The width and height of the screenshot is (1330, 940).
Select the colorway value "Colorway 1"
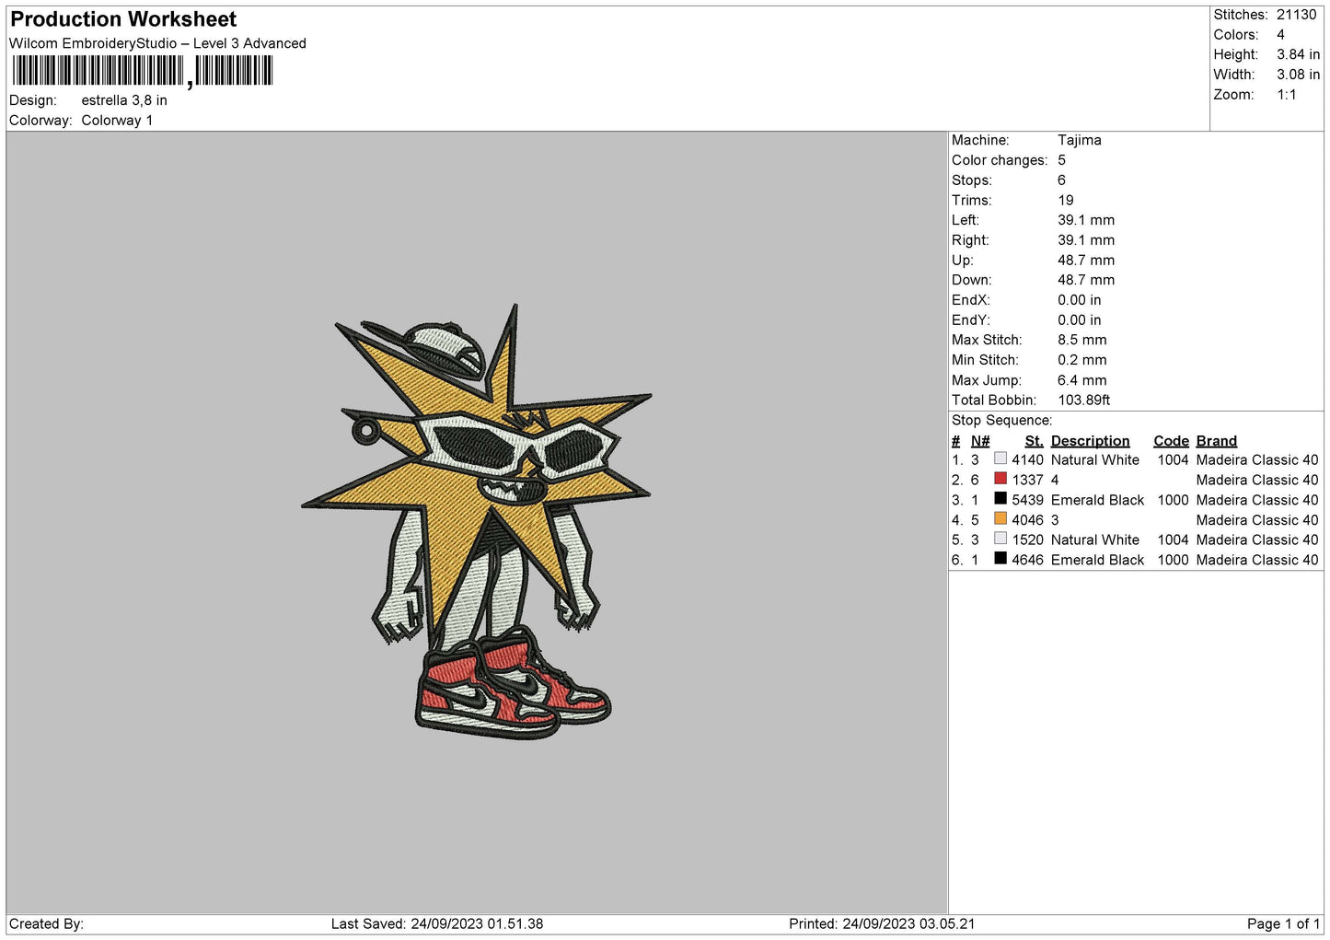click(117, 121)
